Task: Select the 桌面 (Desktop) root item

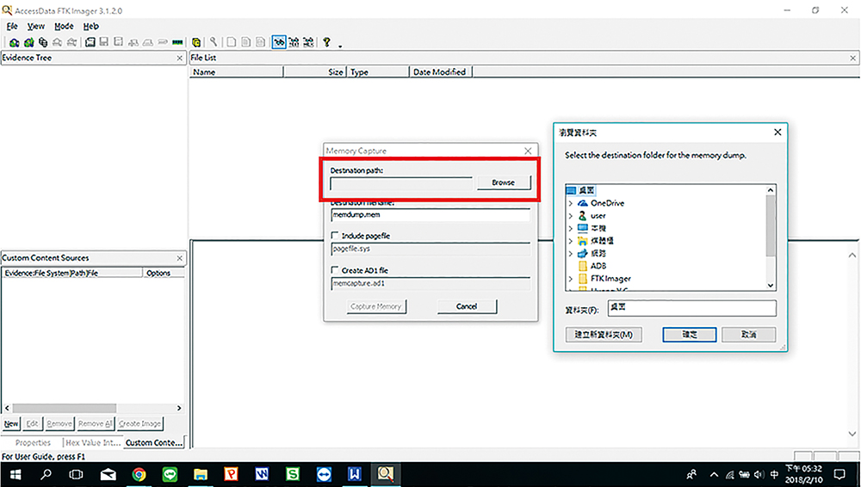Action: pos(586,190)
